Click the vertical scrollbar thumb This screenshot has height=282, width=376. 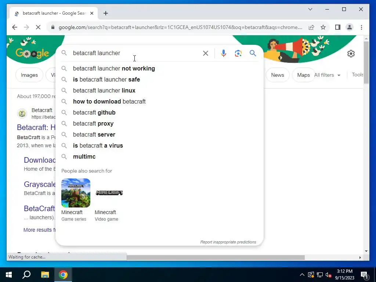[x=366, y=62]
